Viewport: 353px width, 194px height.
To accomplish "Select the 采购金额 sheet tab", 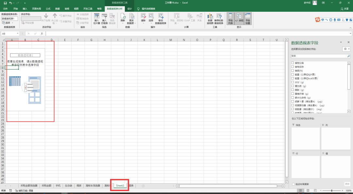I will point(46,186).
